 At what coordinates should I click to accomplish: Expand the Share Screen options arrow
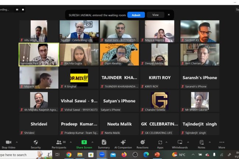(92, 142)
